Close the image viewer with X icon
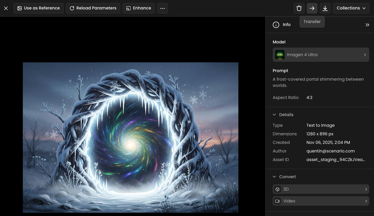 (6, 8)
